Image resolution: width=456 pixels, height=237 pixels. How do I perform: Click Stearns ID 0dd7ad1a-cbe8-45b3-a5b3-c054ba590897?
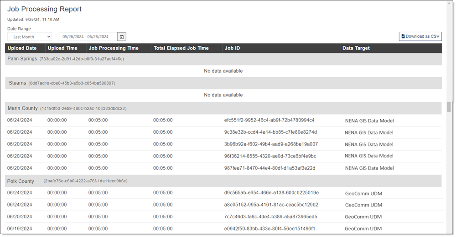[72, 83]
